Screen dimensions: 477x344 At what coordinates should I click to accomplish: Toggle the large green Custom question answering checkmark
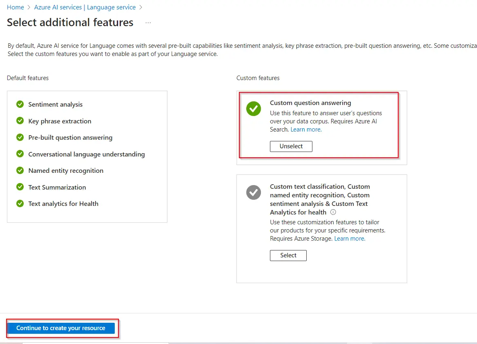(x=253, y=109)
